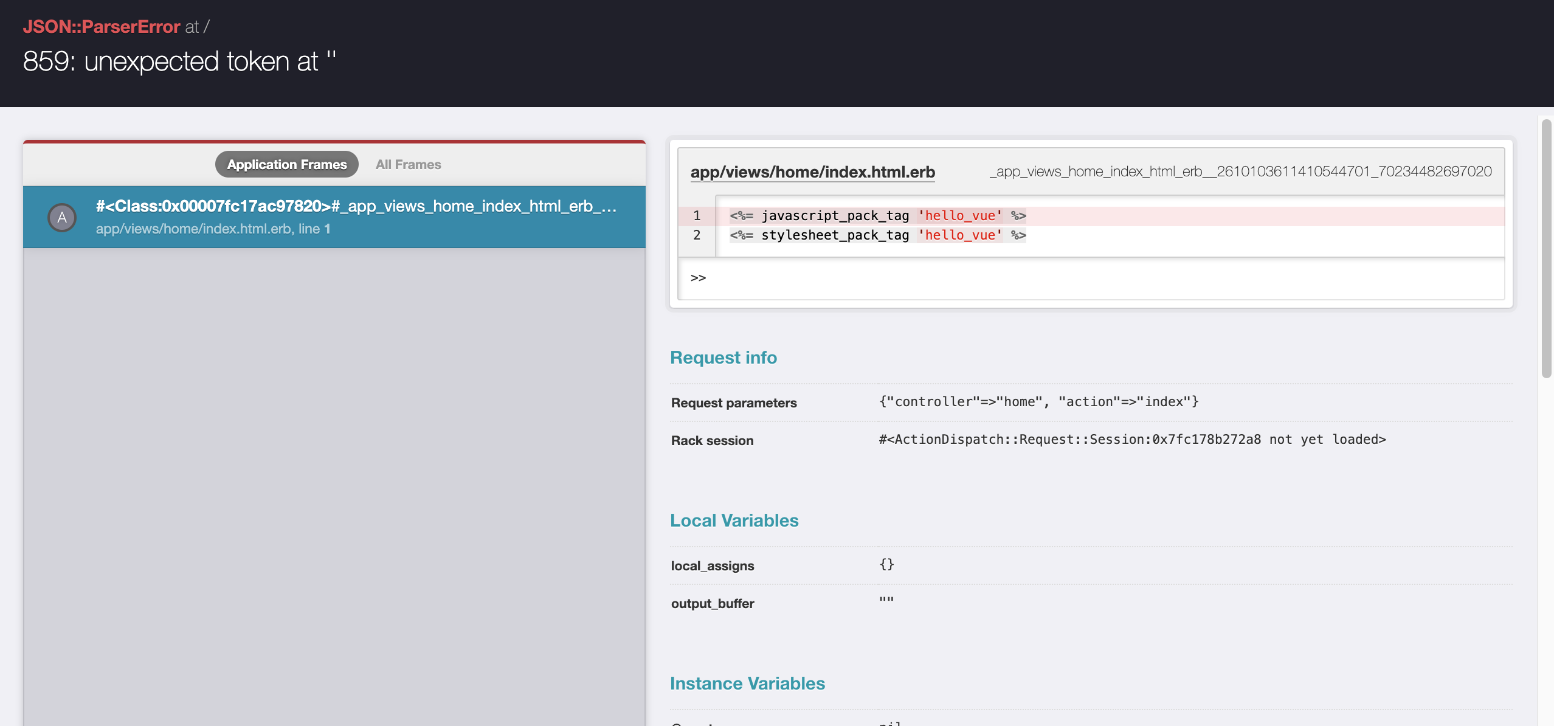The height and width of the screenshot is (726, 1554).
Task: Click the Local Variables heading
Action: (x=734, y=520)
